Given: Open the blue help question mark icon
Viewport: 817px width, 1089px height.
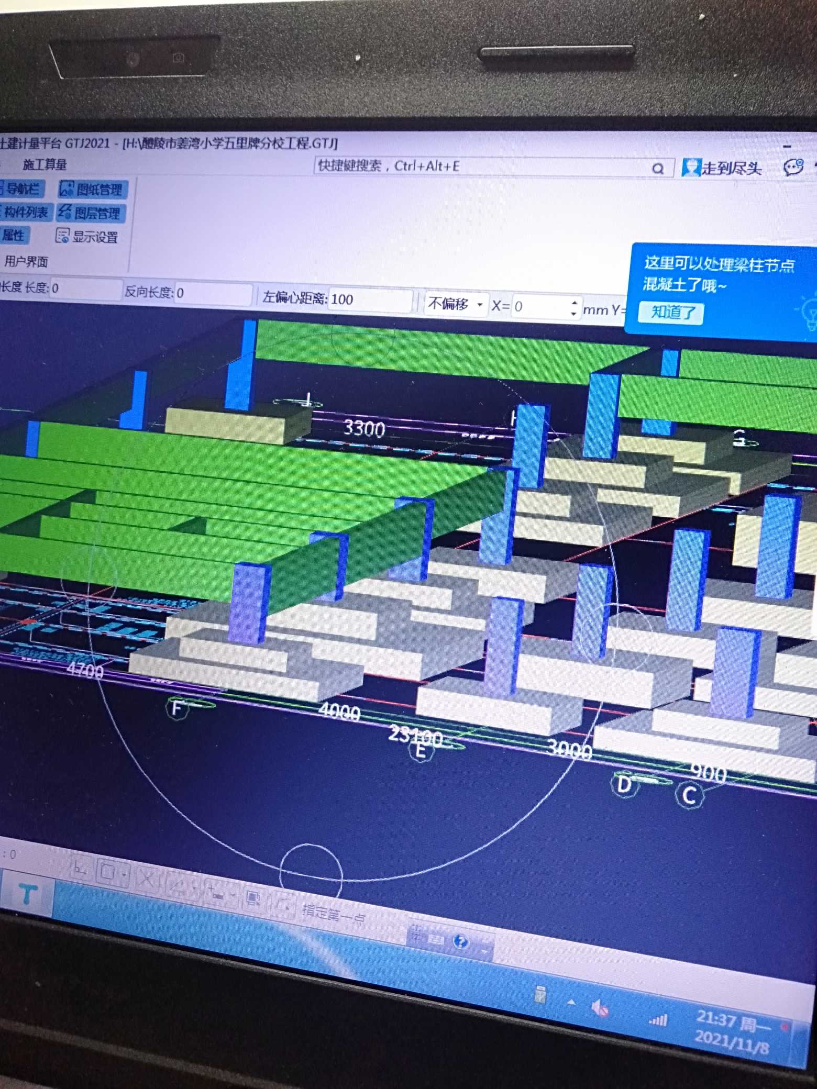Looking at the screenshot, I should click(x=461, y=942).
